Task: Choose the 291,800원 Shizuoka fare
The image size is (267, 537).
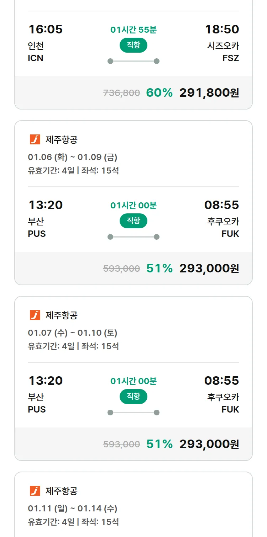Action: pyautogui.click(x=209, y=93)
